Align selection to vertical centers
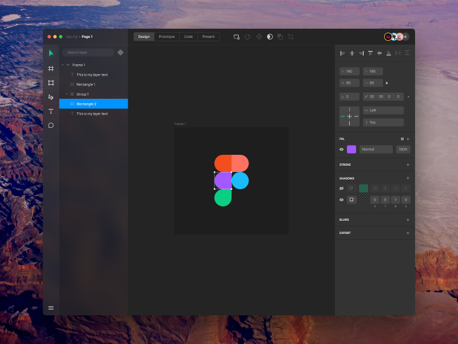 pos(380,53)
